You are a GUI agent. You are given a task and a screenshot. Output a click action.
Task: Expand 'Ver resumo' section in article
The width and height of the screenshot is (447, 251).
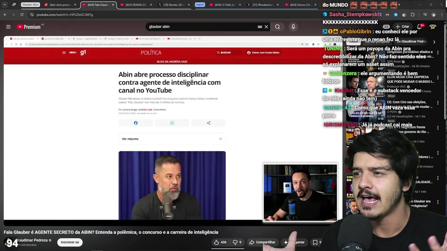coord(172,139)
